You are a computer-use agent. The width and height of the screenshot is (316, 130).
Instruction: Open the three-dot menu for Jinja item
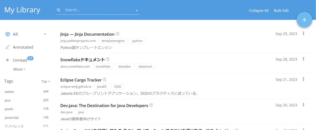[x=304, y=34]
